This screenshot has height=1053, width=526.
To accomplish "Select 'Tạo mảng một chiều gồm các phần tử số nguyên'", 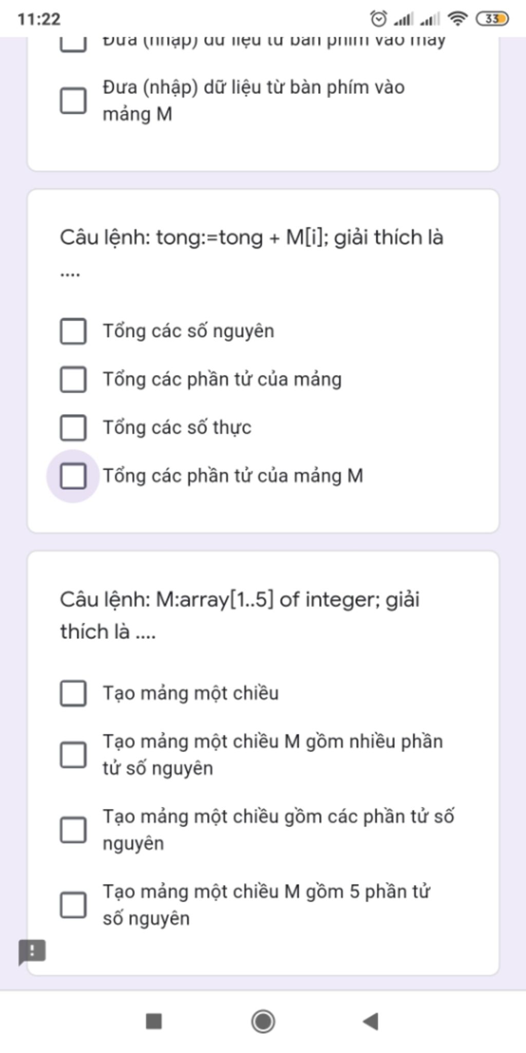I will 73,830.
